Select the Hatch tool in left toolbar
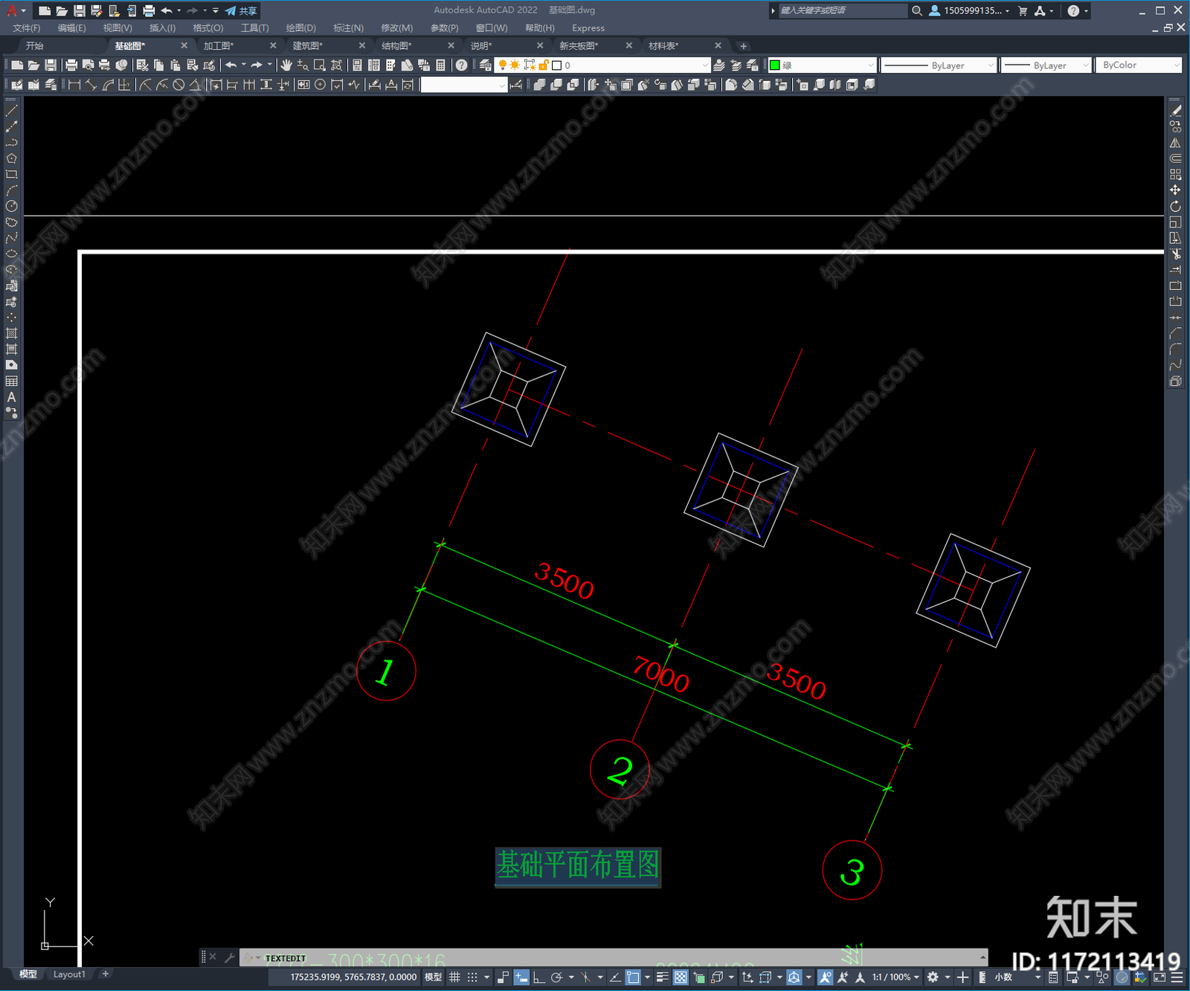The width and height of the screenshot is (1190, 991). (11, 333)
